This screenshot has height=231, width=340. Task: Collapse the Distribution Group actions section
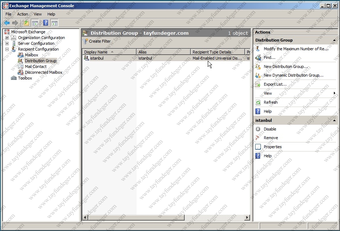click(x=334, y=40)
